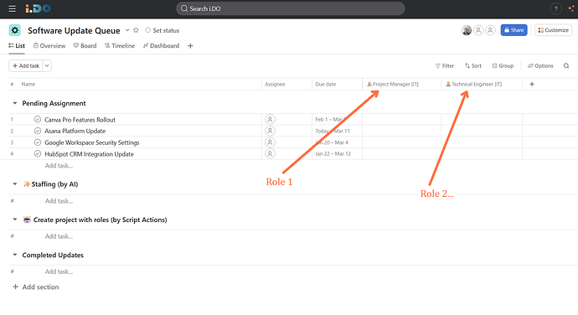Screen dimensions: 578x315
Task: Open the help question mark icon
Action: 555,8
